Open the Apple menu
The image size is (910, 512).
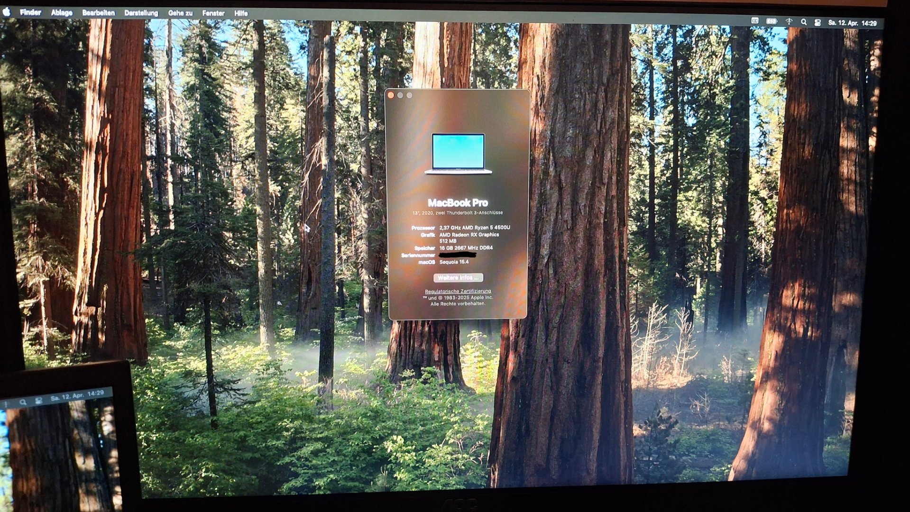7,12
